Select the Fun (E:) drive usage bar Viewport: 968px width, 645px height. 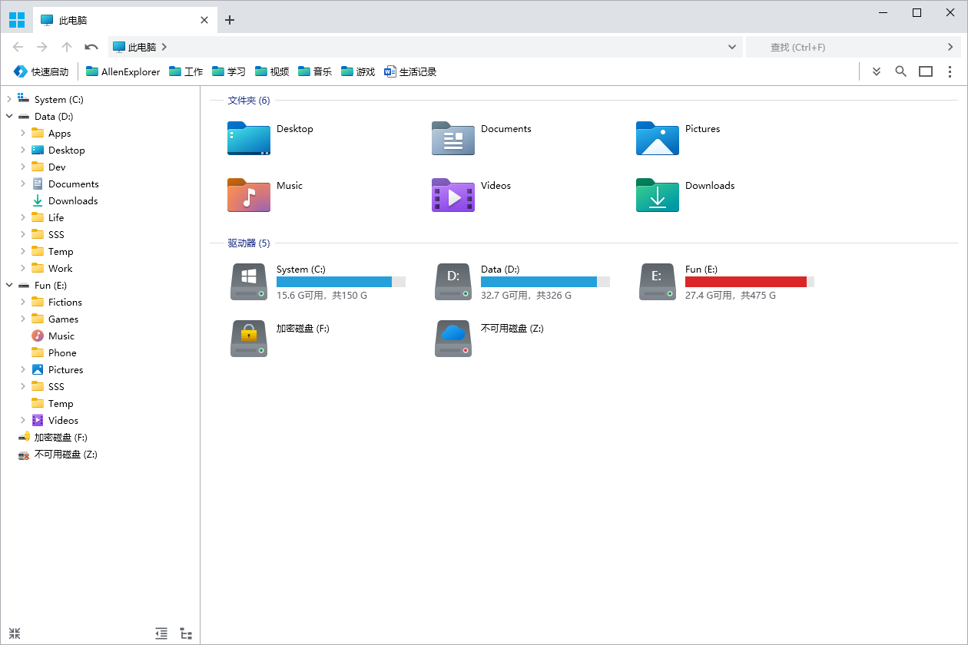[x=749, y=282]
